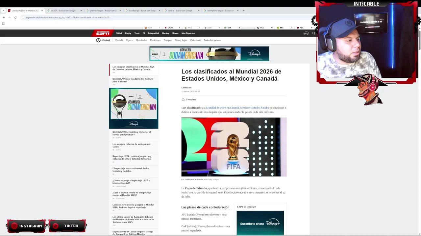
Task: Click the Compartir share icon
Action: [x=183, y=100]
